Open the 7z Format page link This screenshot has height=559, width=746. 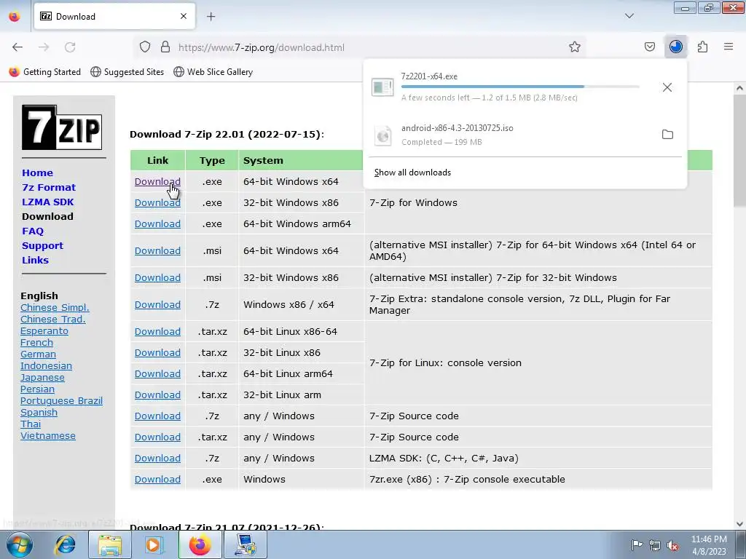pos(49,187)
